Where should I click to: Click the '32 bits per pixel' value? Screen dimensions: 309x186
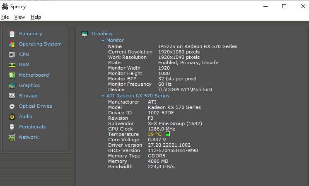(x=177, y=79)
